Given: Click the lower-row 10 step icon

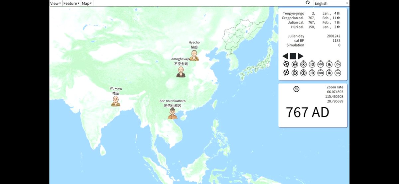Looking at the screenshot, I should point(312,72).
